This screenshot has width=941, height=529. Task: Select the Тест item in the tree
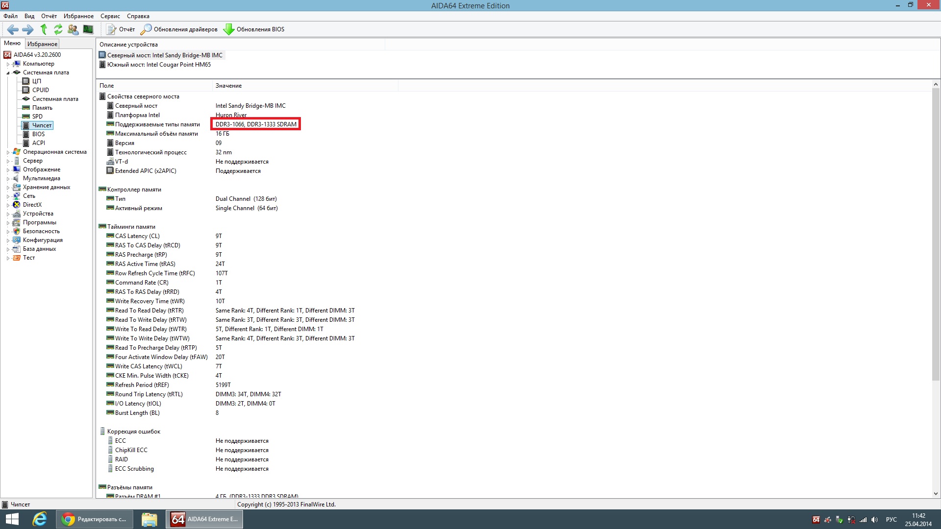tap(29, 258)
